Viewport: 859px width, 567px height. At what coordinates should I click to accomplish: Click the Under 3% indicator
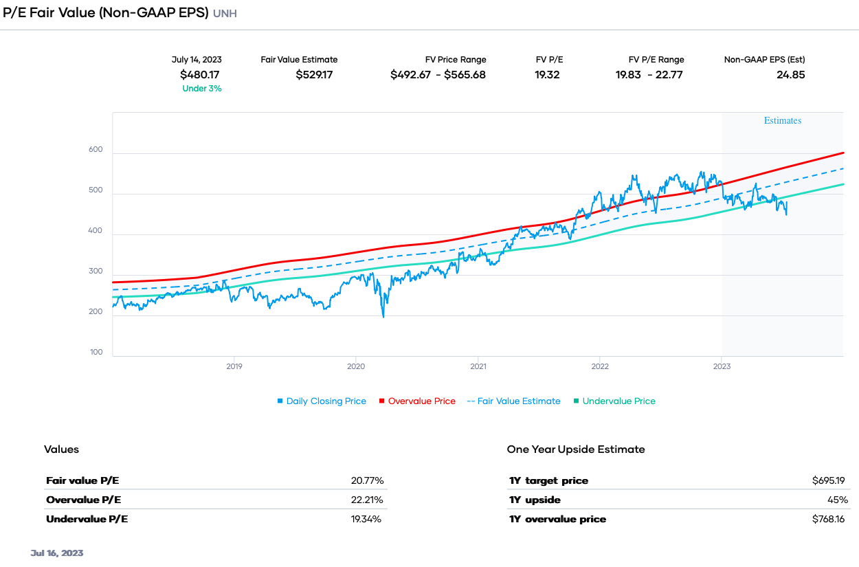[x=202, y=89]
